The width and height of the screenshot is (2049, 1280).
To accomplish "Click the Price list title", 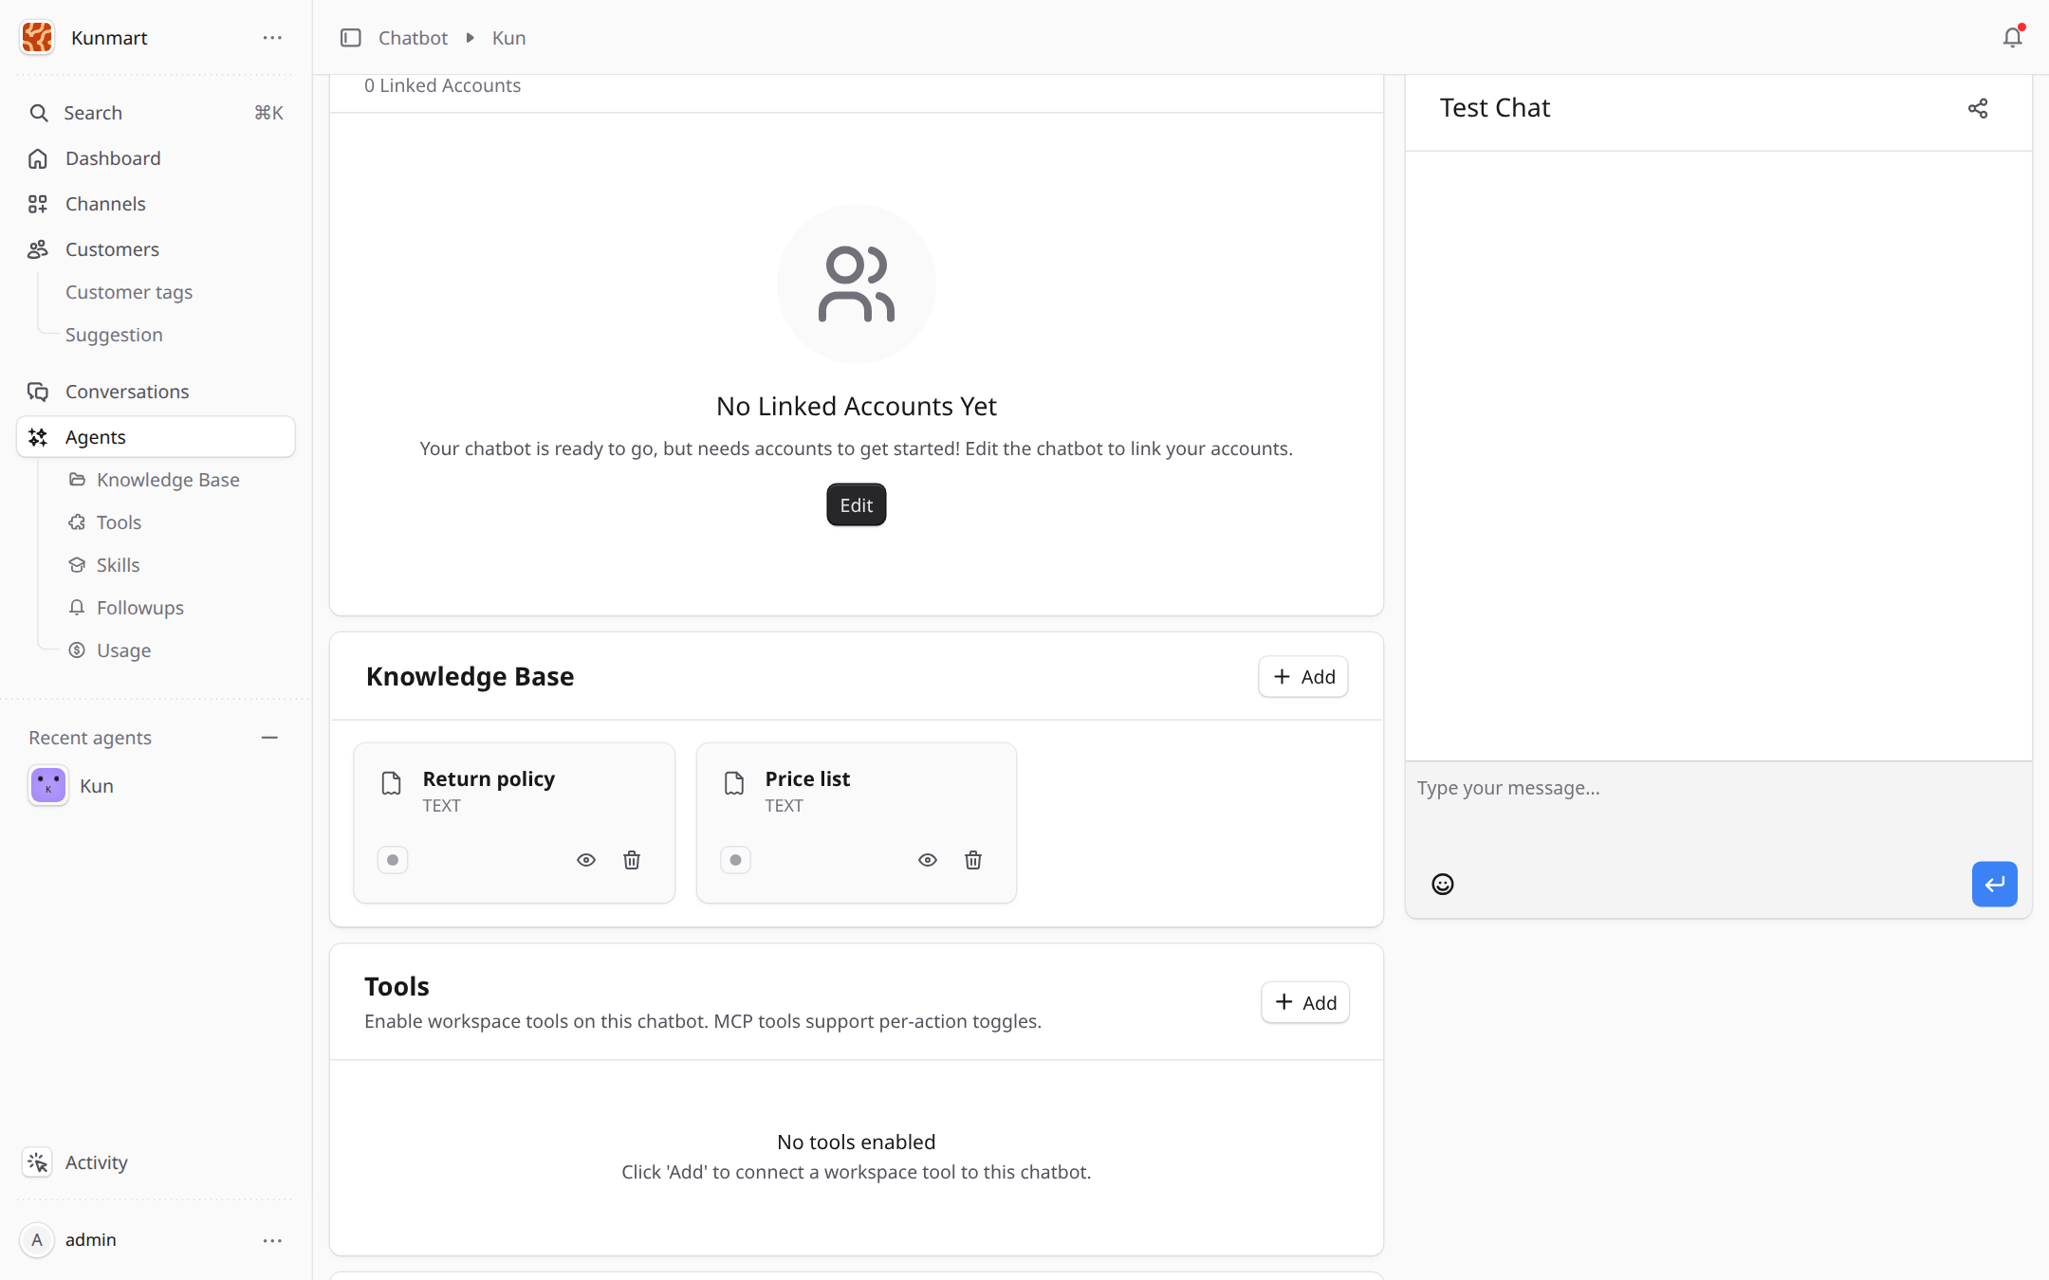I will tap(807, 778).
